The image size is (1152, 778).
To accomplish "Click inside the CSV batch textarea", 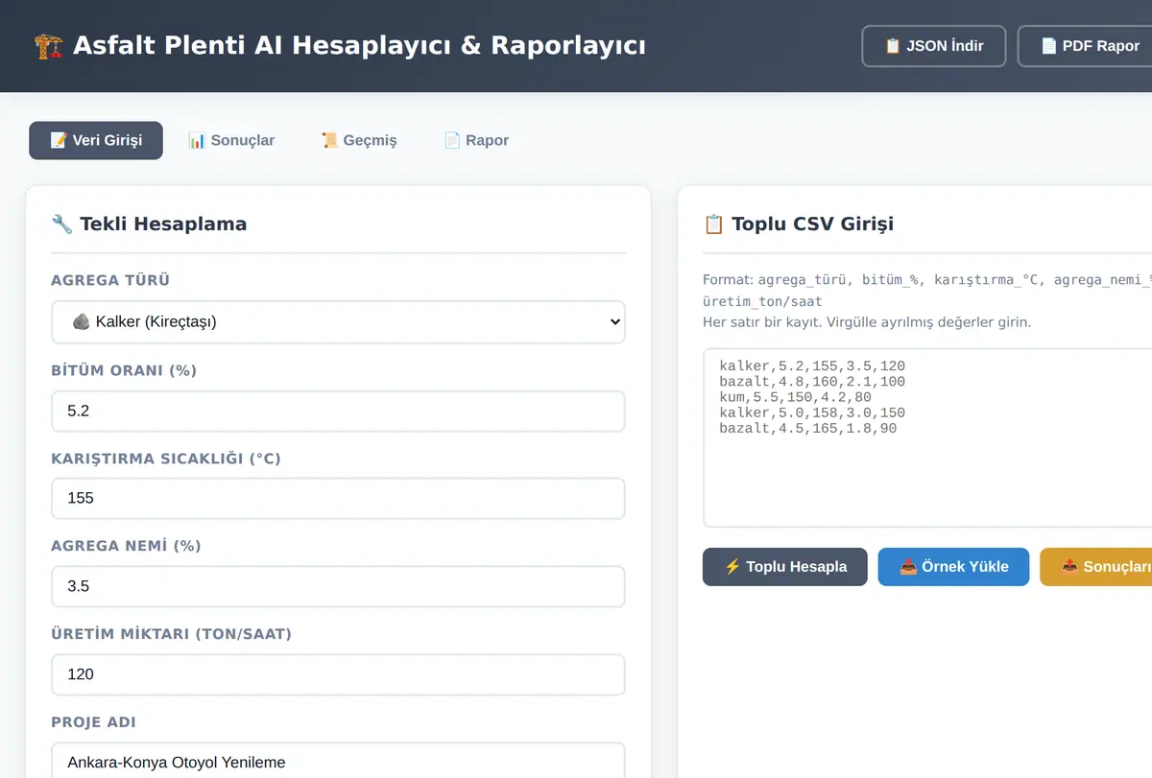I will 927,437.
